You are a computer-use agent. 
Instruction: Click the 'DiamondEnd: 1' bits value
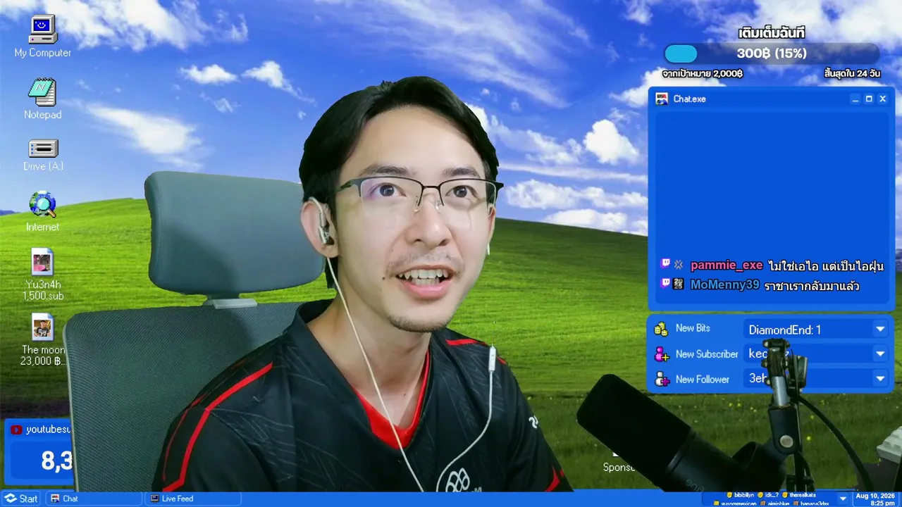point(785,330)
